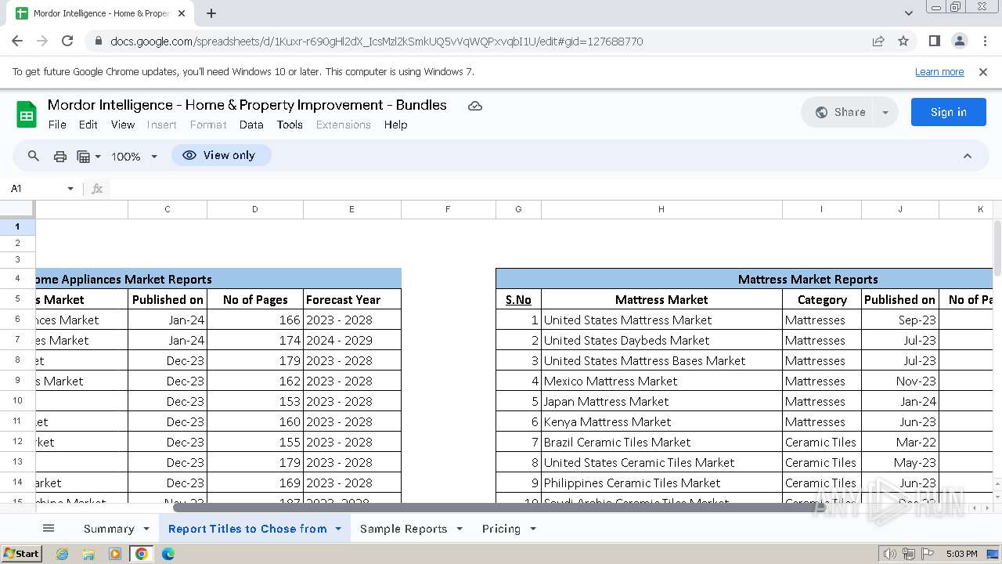The height and width of the screenshot is (564, 1002).
Task: Collapse the toolbar with the up chevron
Action: (968, 156)
